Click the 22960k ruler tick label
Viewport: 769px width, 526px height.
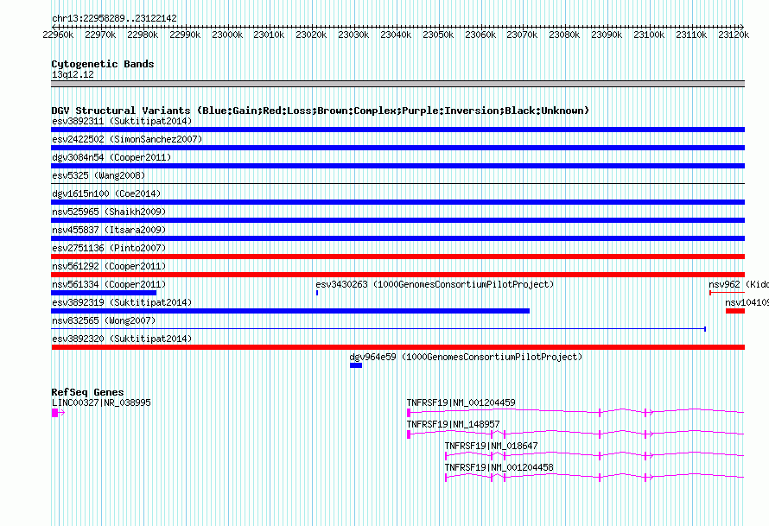click(x=58, y=35)
